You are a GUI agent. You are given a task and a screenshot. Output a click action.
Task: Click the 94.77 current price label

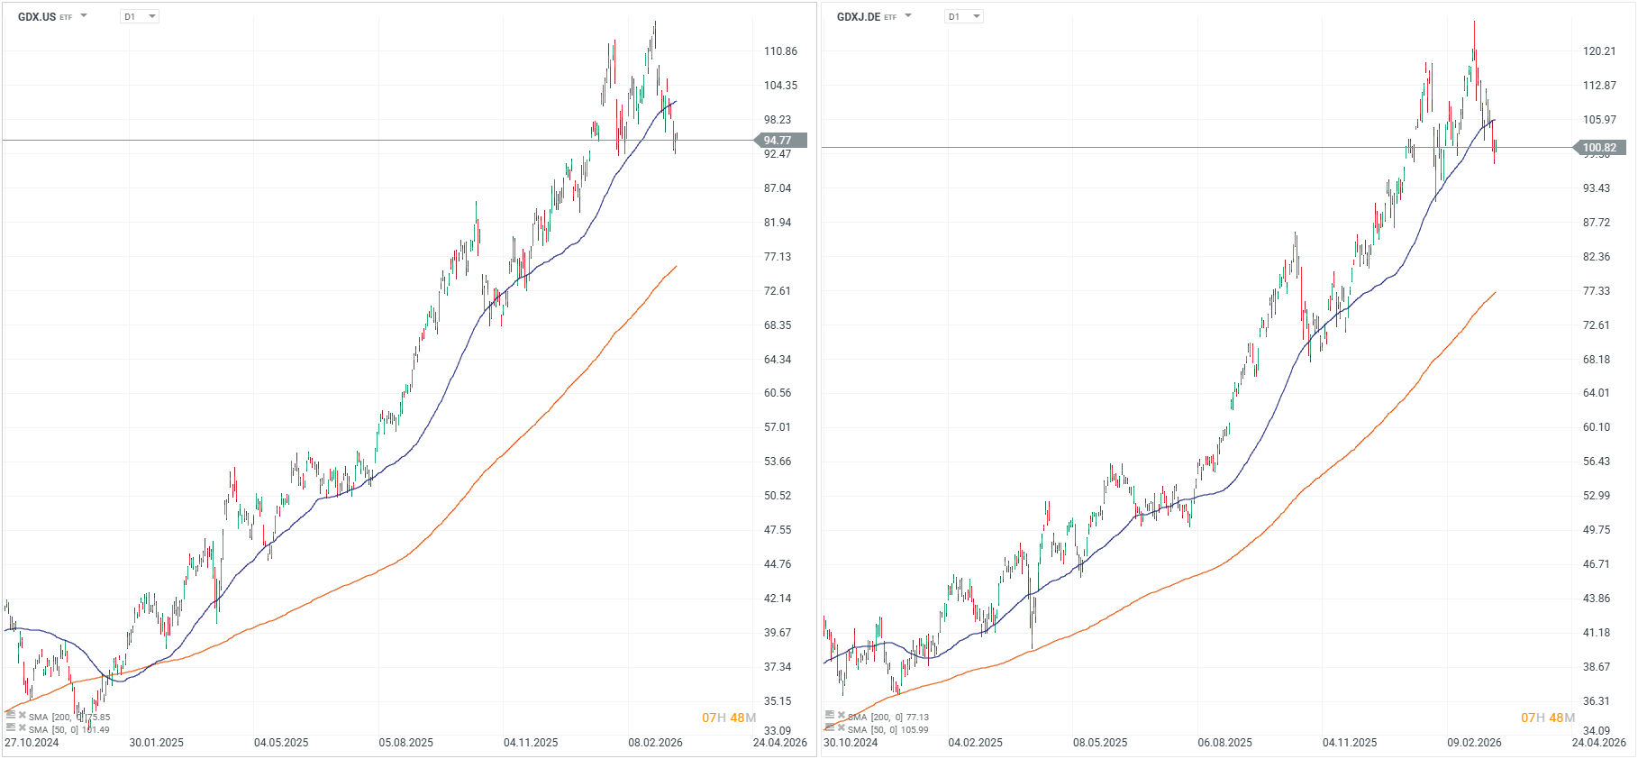779,141
